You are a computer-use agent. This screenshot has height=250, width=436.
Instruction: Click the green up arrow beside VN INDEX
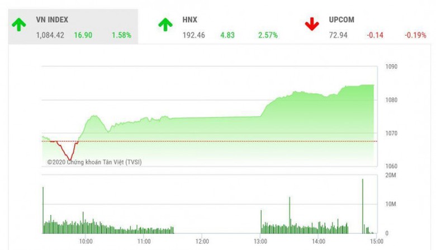pos(20,25)
